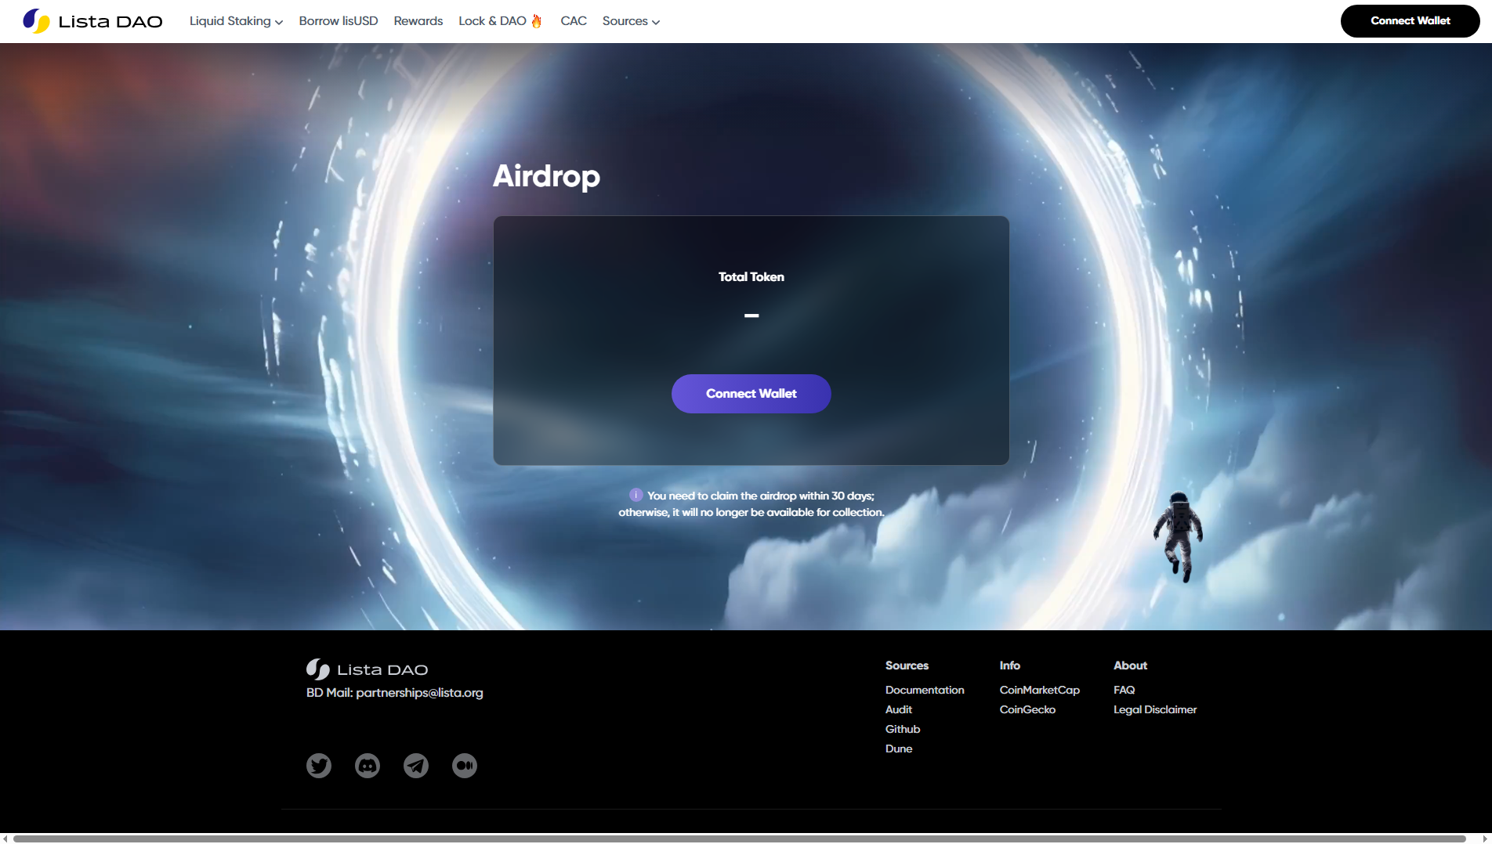1492x844 pixels.
Task: Click the scrollbar left arrow
Action: [6, 839]
